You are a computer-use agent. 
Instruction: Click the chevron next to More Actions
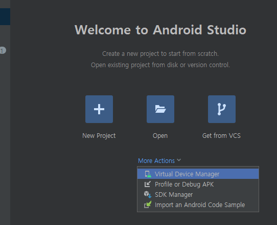(179, 160)
